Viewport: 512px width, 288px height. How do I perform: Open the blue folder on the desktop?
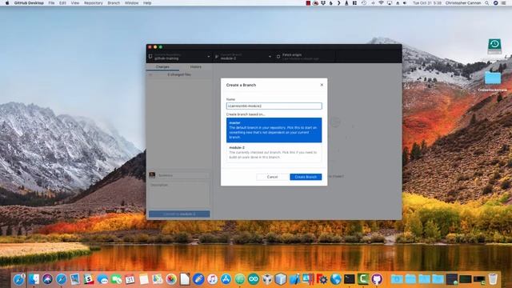(x=493, y=78)
